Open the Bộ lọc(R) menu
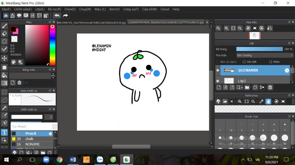The height and width of the screenshot is (165, 295). pyautogui.click(x=54, y=9)
